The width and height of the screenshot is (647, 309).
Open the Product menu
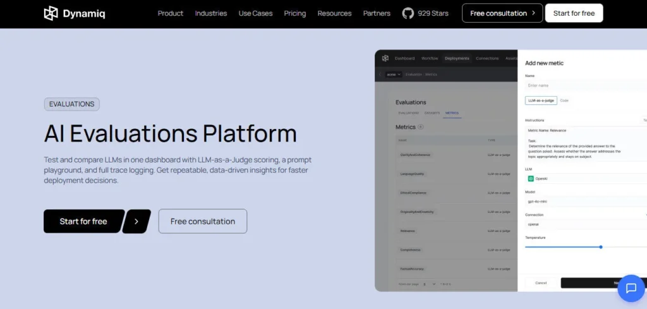171,13
